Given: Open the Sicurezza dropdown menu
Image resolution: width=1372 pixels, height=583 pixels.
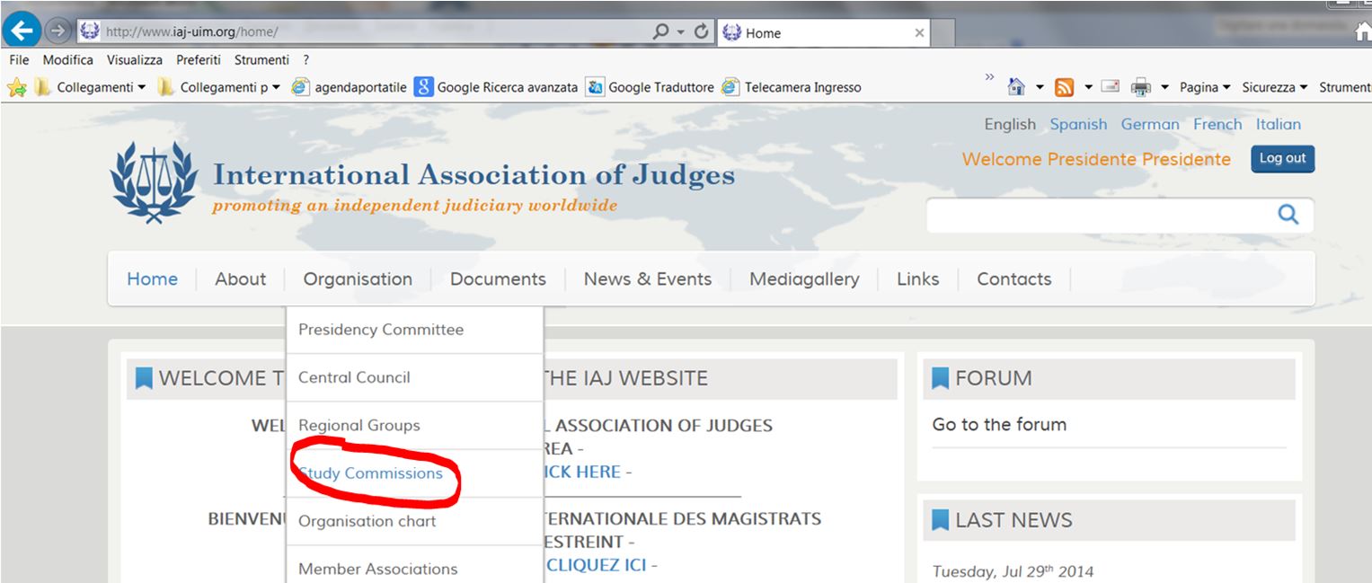Looking at the screenshot, I should pyautogui.click(x=1275, y=87).
